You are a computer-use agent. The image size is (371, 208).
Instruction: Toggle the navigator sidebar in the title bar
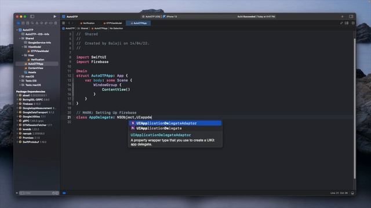click(x=32, y=17)
